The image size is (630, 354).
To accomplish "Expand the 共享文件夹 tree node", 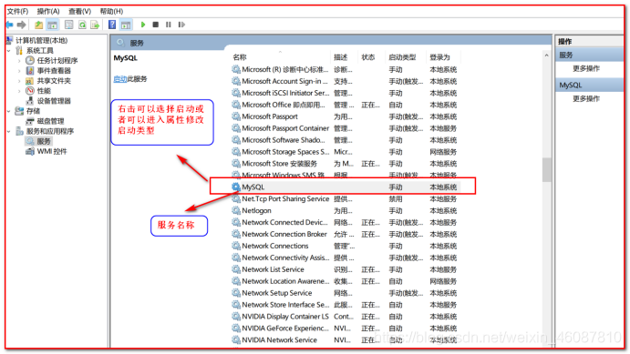I will click(x=19, y=81).
